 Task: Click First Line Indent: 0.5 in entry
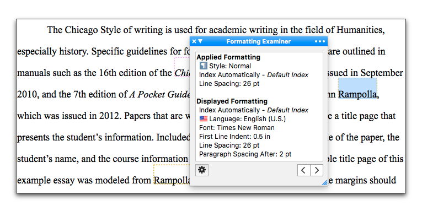(234, 137)
